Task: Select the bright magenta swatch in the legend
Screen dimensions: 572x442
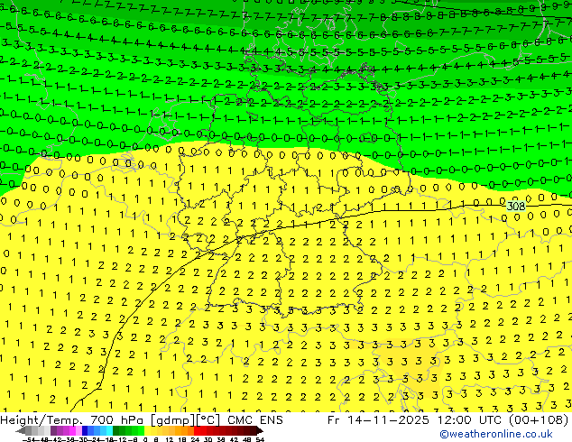Action: click(x=72, y=431)
